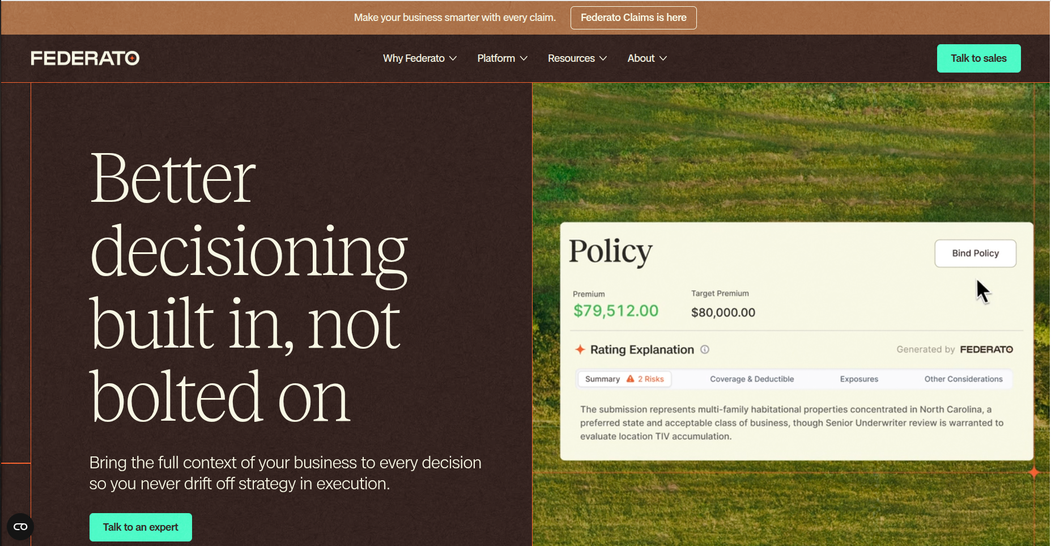Click Talk to an expert button
The width and height of the screenshot is (1051, 546).
pyautogui.click(x=141, y=527)
